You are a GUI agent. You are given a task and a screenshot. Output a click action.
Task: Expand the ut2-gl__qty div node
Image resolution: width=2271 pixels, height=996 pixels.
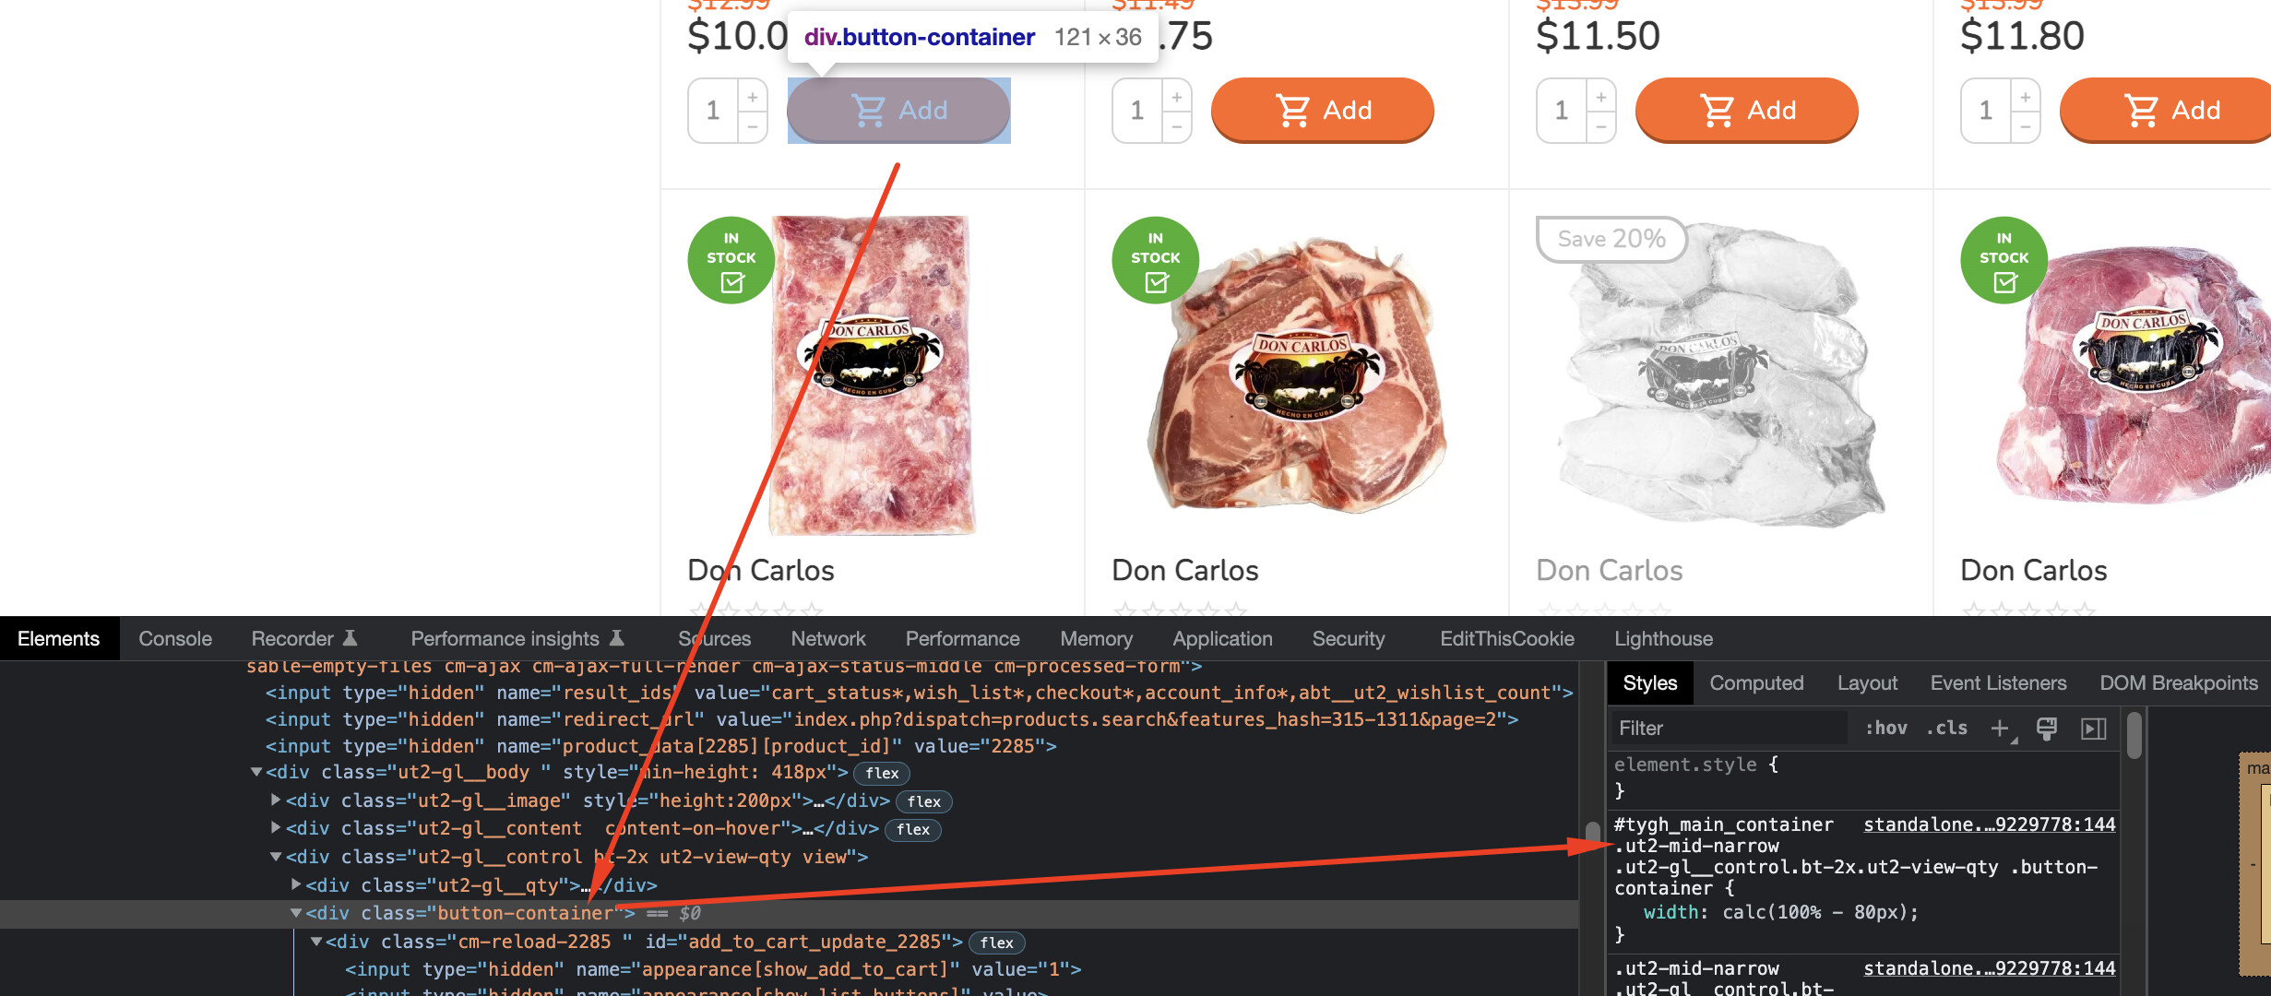296,884
